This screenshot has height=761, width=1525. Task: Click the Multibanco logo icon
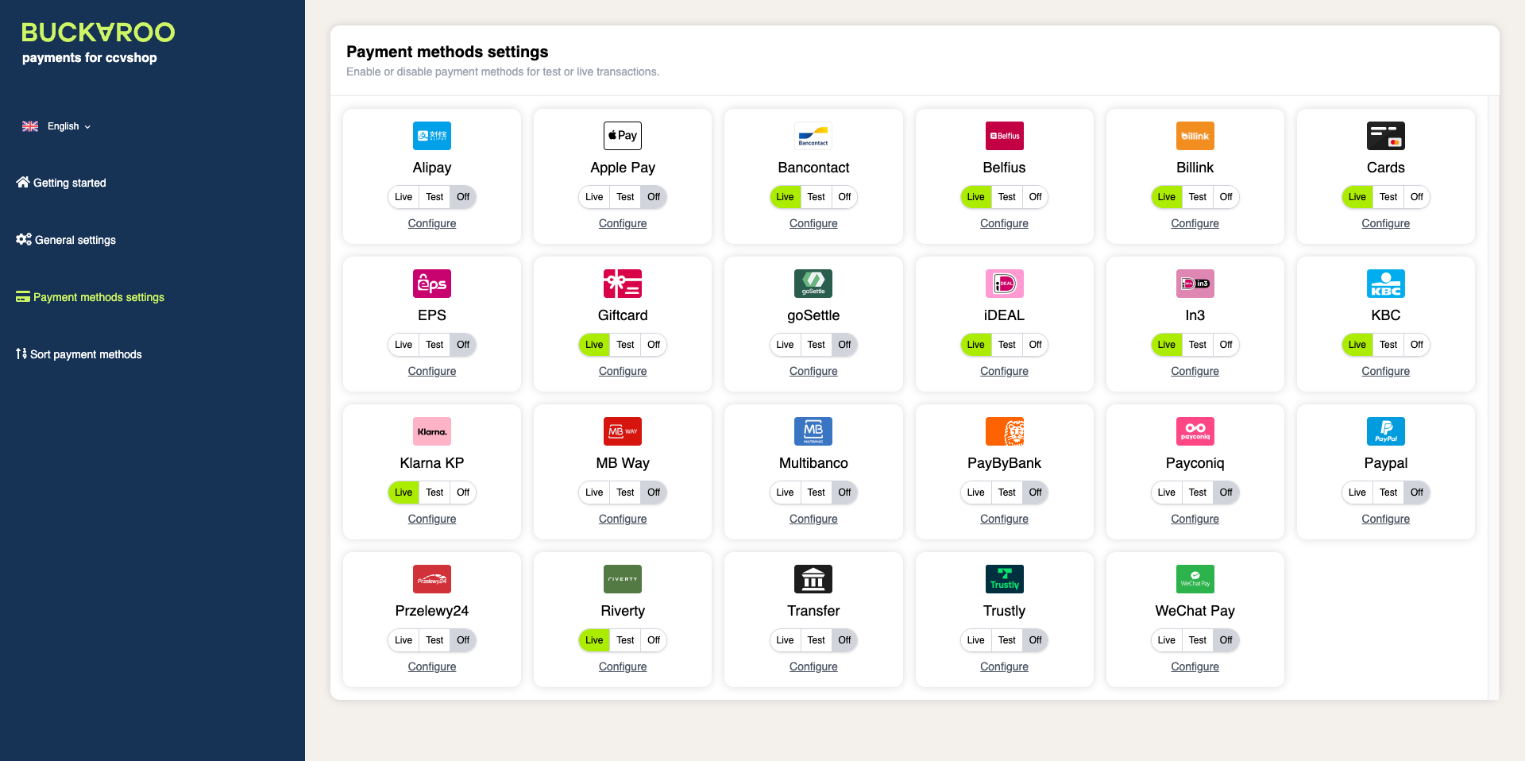(x=813, y=431)
